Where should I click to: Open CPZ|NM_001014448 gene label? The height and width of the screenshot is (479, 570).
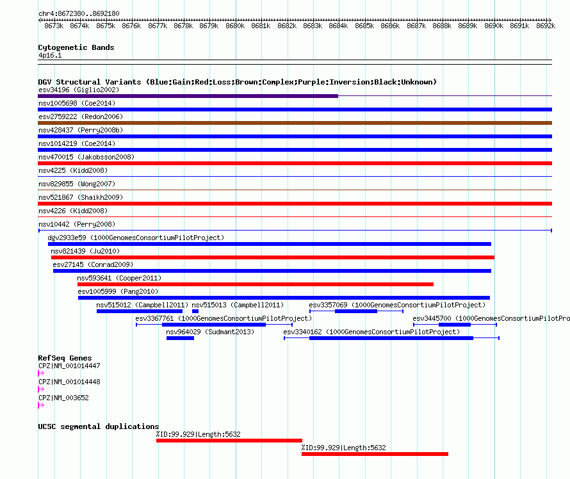pyautogui.click(x=69, y=382)
